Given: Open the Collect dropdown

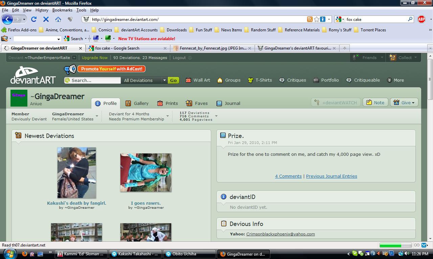Looking at the screenshot, I should click(403, 58).
